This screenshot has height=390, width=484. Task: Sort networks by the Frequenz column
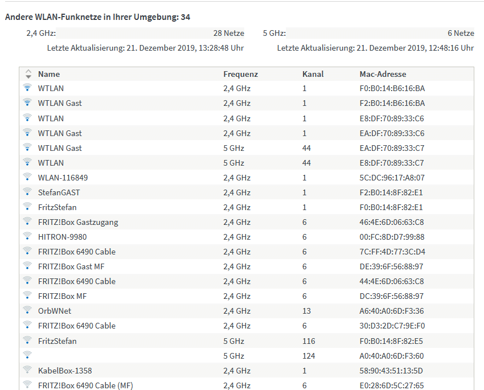(x=240, y=74)
